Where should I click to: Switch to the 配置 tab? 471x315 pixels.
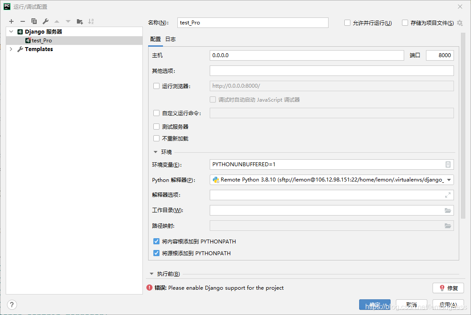click(155, 39)
